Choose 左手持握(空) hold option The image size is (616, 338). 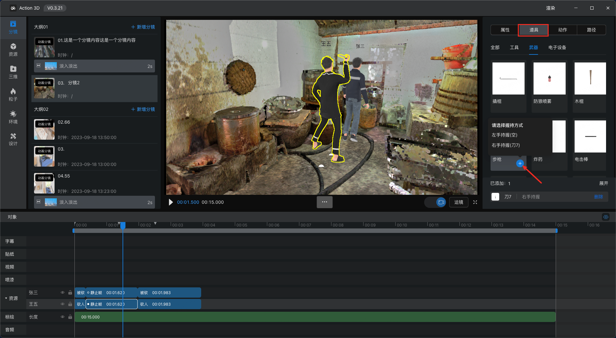(504, 135)
